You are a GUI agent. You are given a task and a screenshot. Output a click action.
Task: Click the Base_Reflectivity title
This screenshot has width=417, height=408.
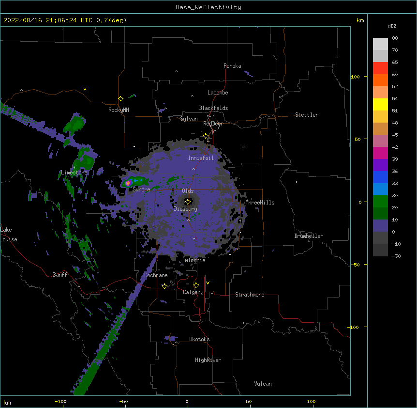tap(208, 7)
